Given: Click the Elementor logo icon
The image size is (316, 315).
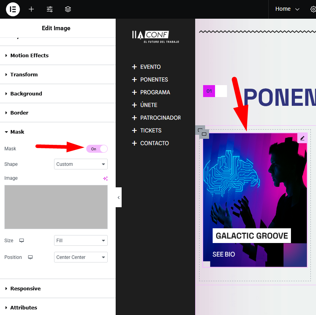Looking at the screenshot, I should [13, 9].
